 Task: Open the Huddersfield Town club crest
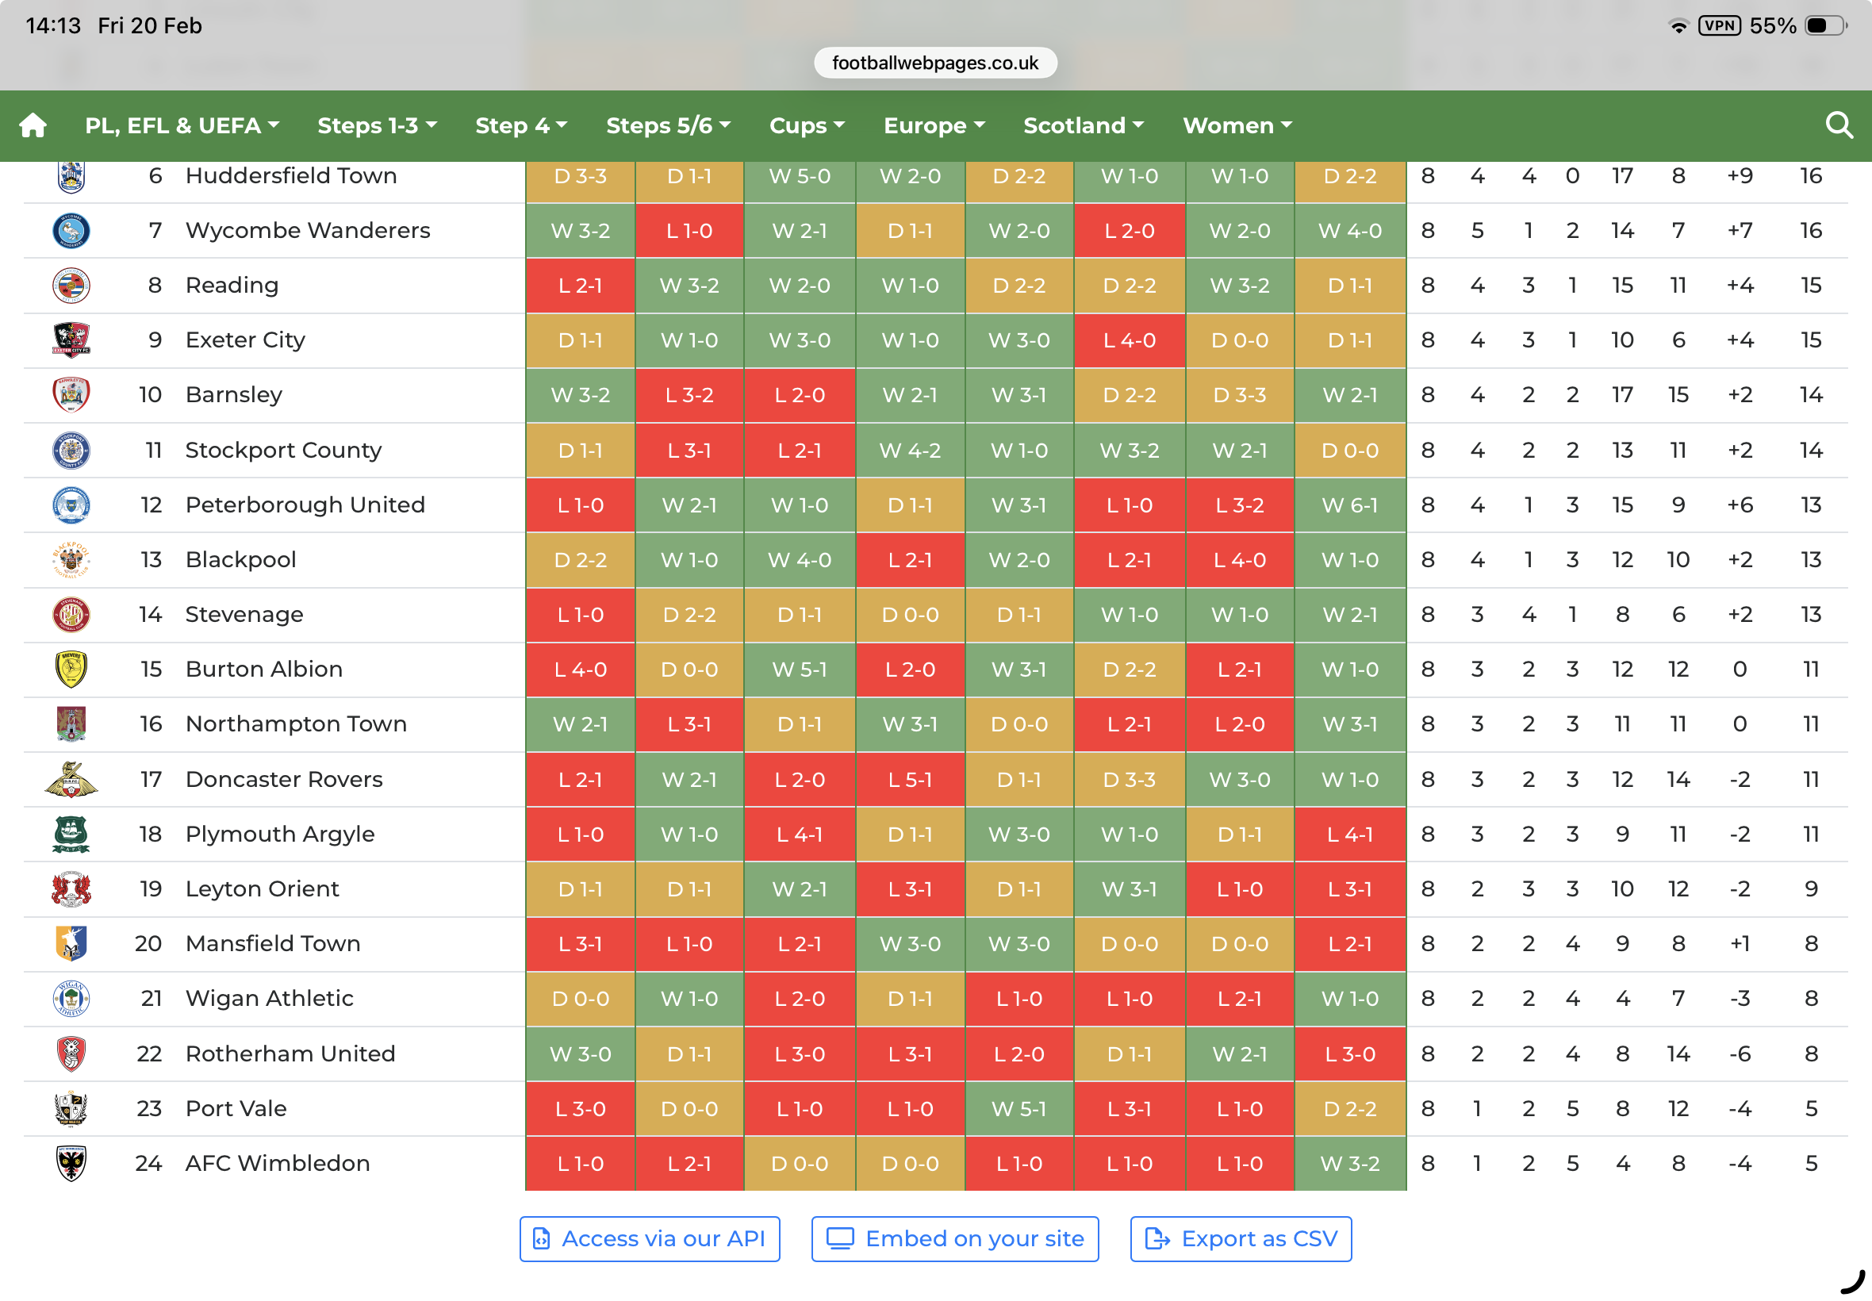[71, 176]
